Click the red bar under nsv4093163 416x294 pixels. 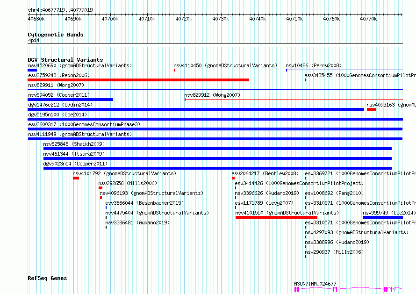click(372, 109)
